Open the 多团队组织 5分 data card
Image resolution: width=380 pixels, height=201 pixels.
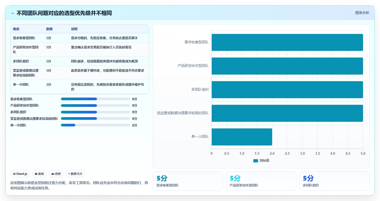(334, 181)
